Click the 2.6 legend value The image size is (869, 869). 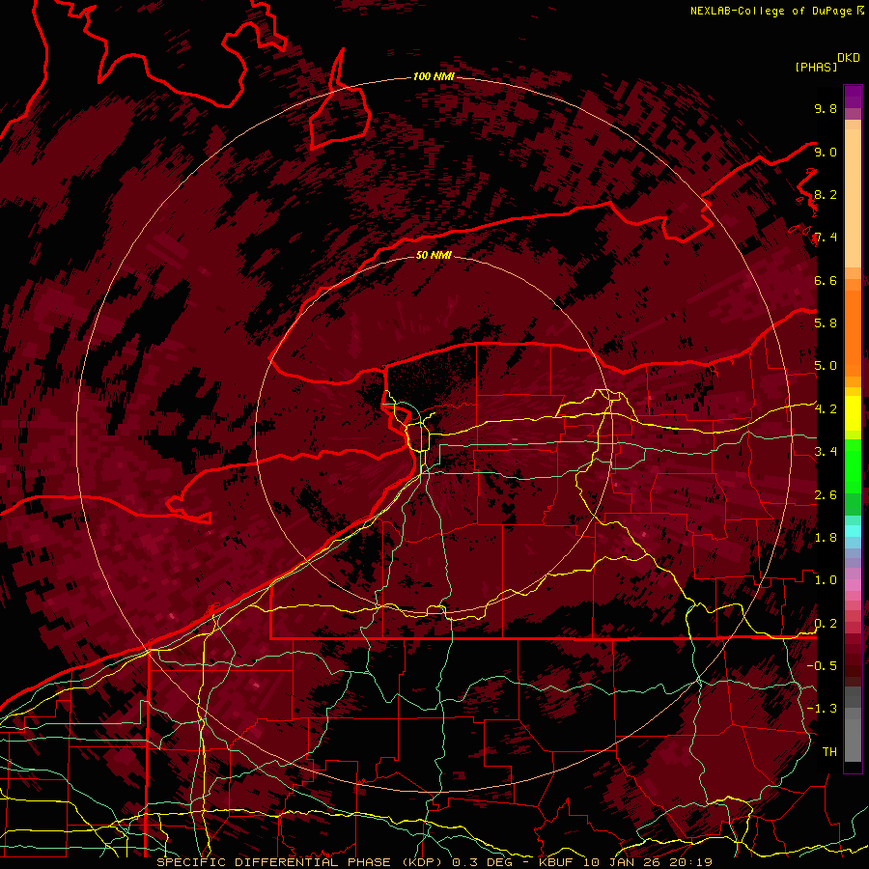[x=826, y=494]
